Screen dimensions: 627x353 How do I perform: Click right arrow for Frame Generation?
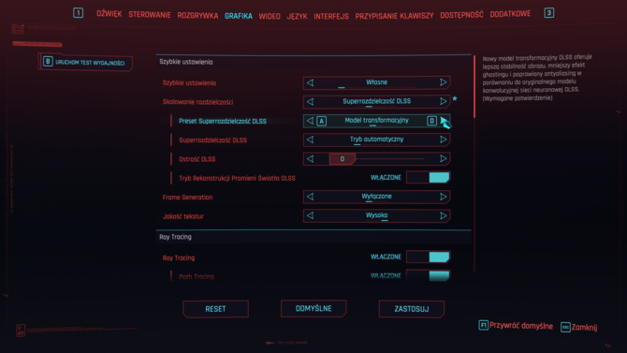coord(443,197)
